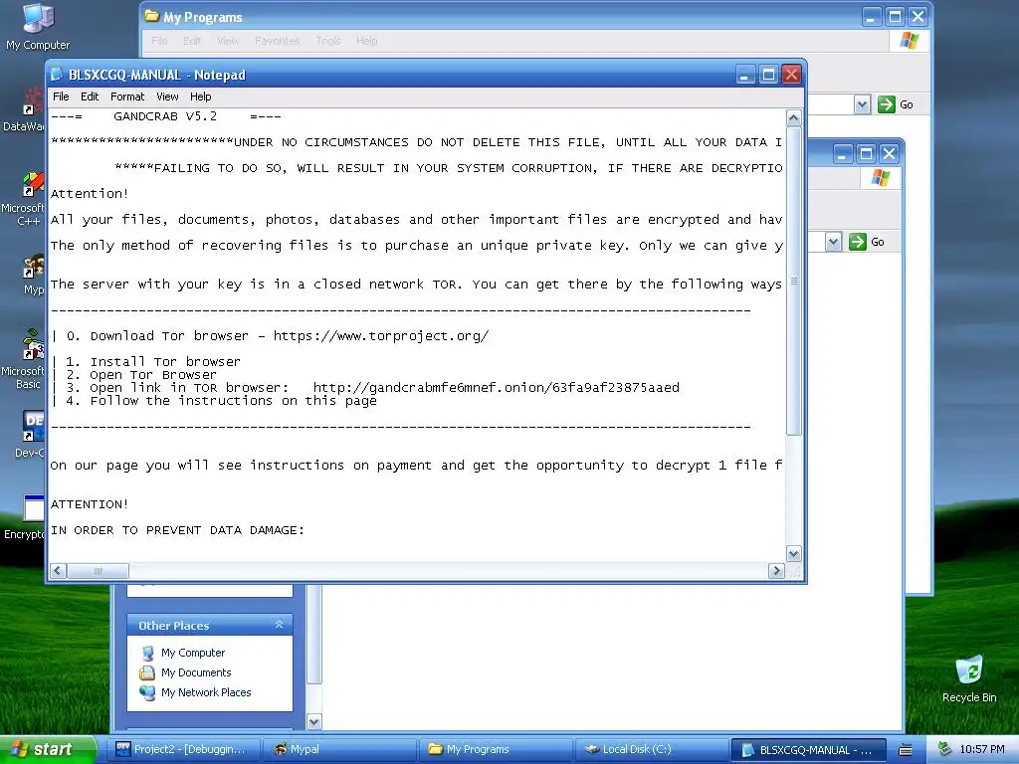Click the Encryptor desktop file icon

pos(34,508)
